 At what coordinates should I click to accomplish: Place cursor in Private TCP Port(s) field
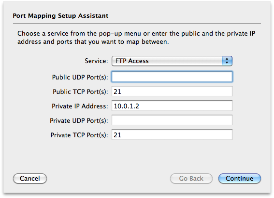coord(172,134)
